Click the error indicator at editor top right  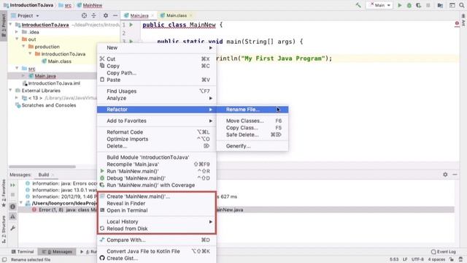tap(457, 23)
